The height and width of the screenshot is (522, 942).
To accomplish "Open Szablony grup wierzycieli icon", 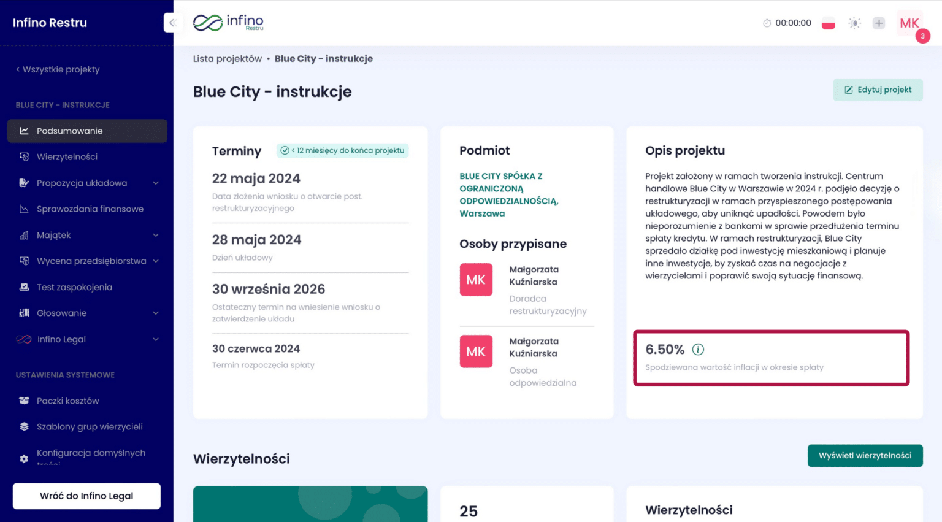I will click(23, 426).
